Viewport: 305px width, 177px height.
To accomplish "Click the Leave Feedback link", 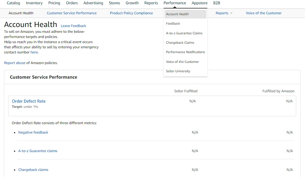I will (73, 26).
